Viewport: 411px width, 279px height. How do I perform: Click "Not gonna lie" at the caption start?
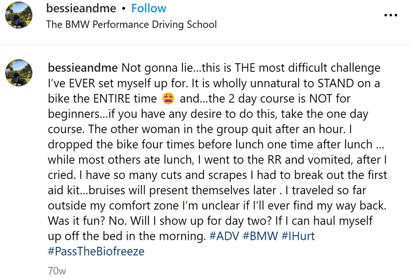tap(157, 68)
